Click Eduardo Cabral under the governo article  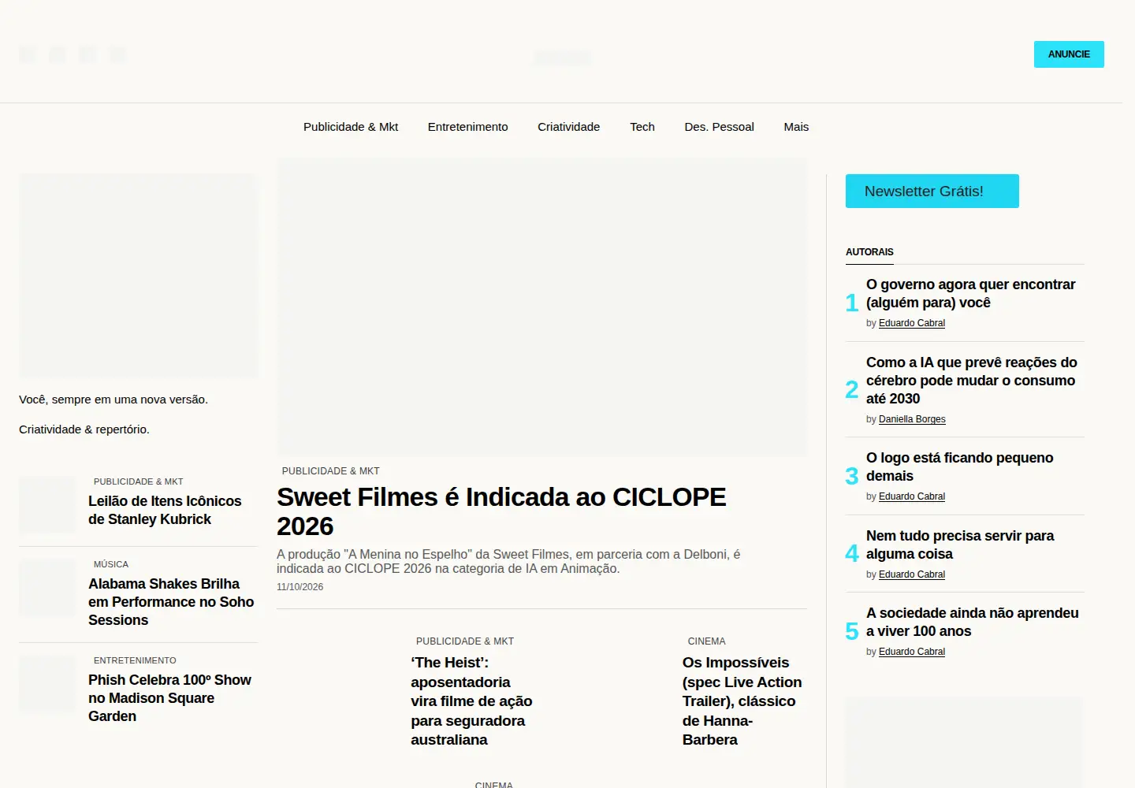point(912,323)
